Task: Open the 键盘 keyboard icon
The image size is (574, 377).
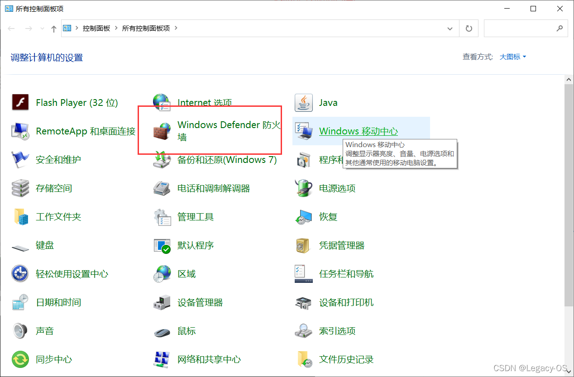Action: click(x=20, y=247)
